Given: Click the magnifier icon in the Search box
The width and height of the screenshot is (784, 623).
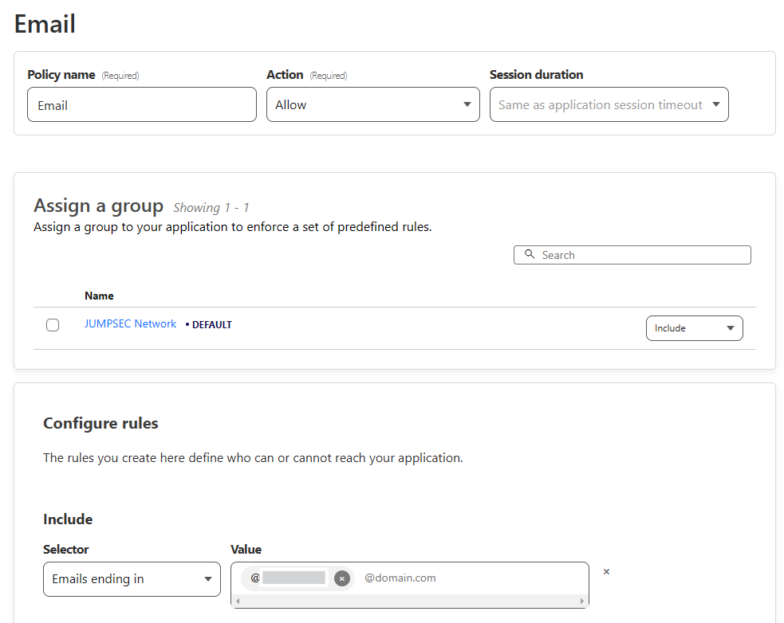Looking at the screenshot, I should 530,255.
